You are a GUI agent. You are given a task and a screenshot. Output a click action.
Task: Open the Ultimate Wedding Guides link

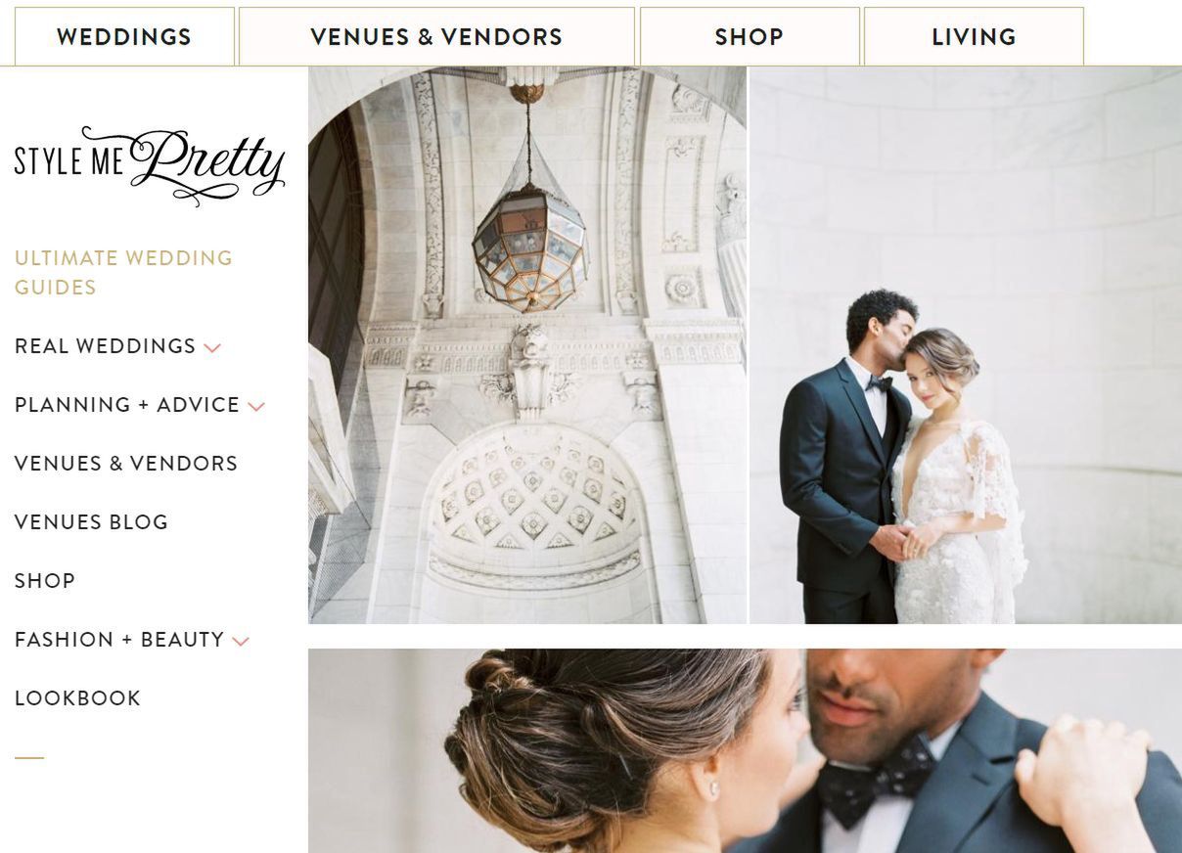click(x=123, y=273)
